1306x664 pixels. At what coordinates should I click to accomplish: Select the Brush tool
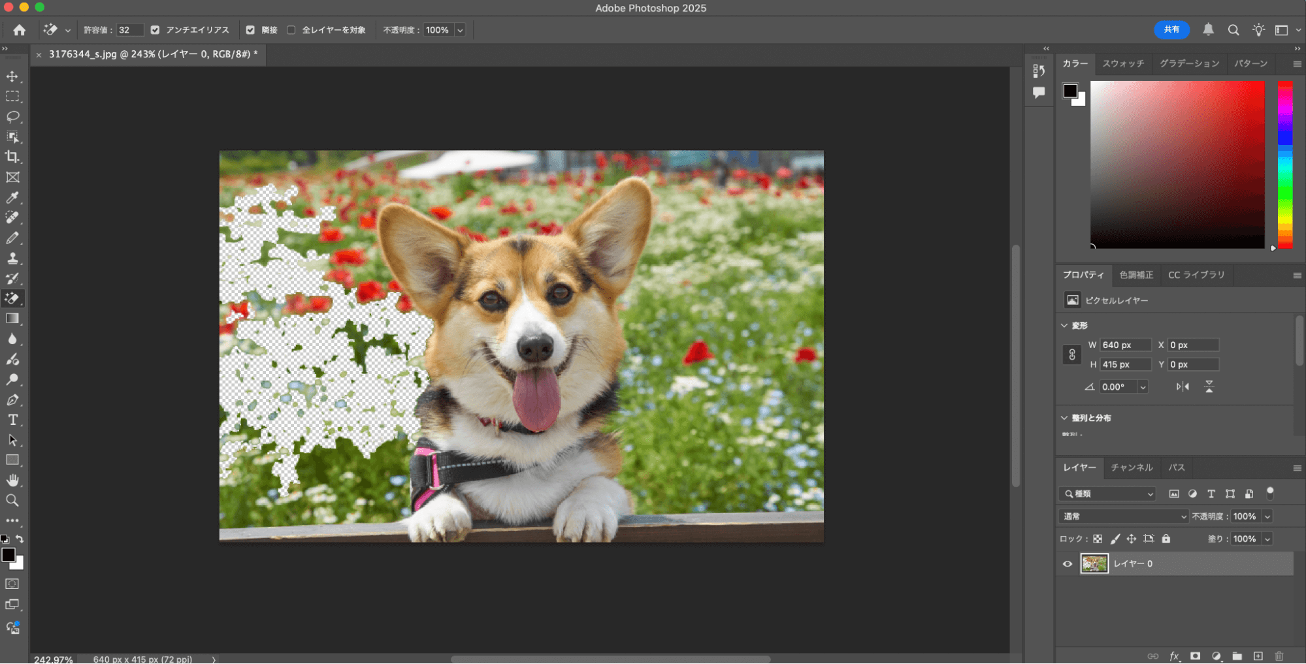12,238
